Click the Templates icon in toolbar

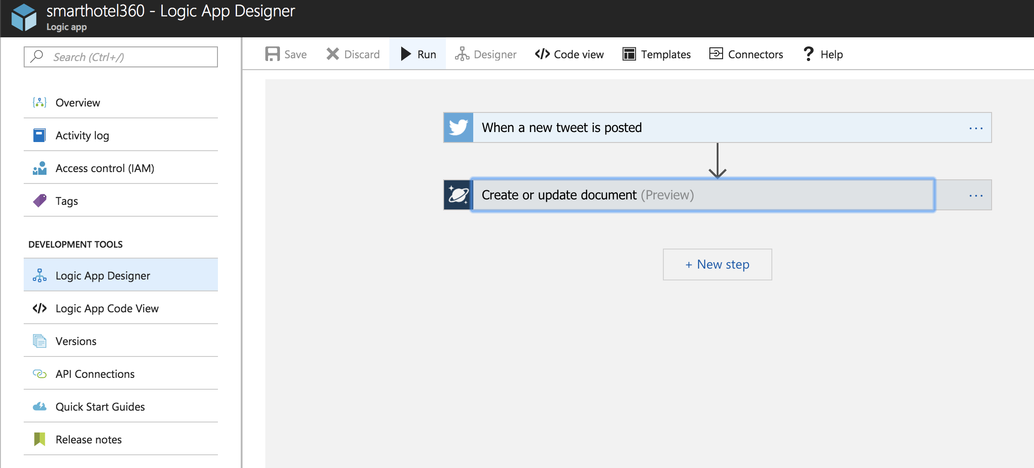coord(629,54)
